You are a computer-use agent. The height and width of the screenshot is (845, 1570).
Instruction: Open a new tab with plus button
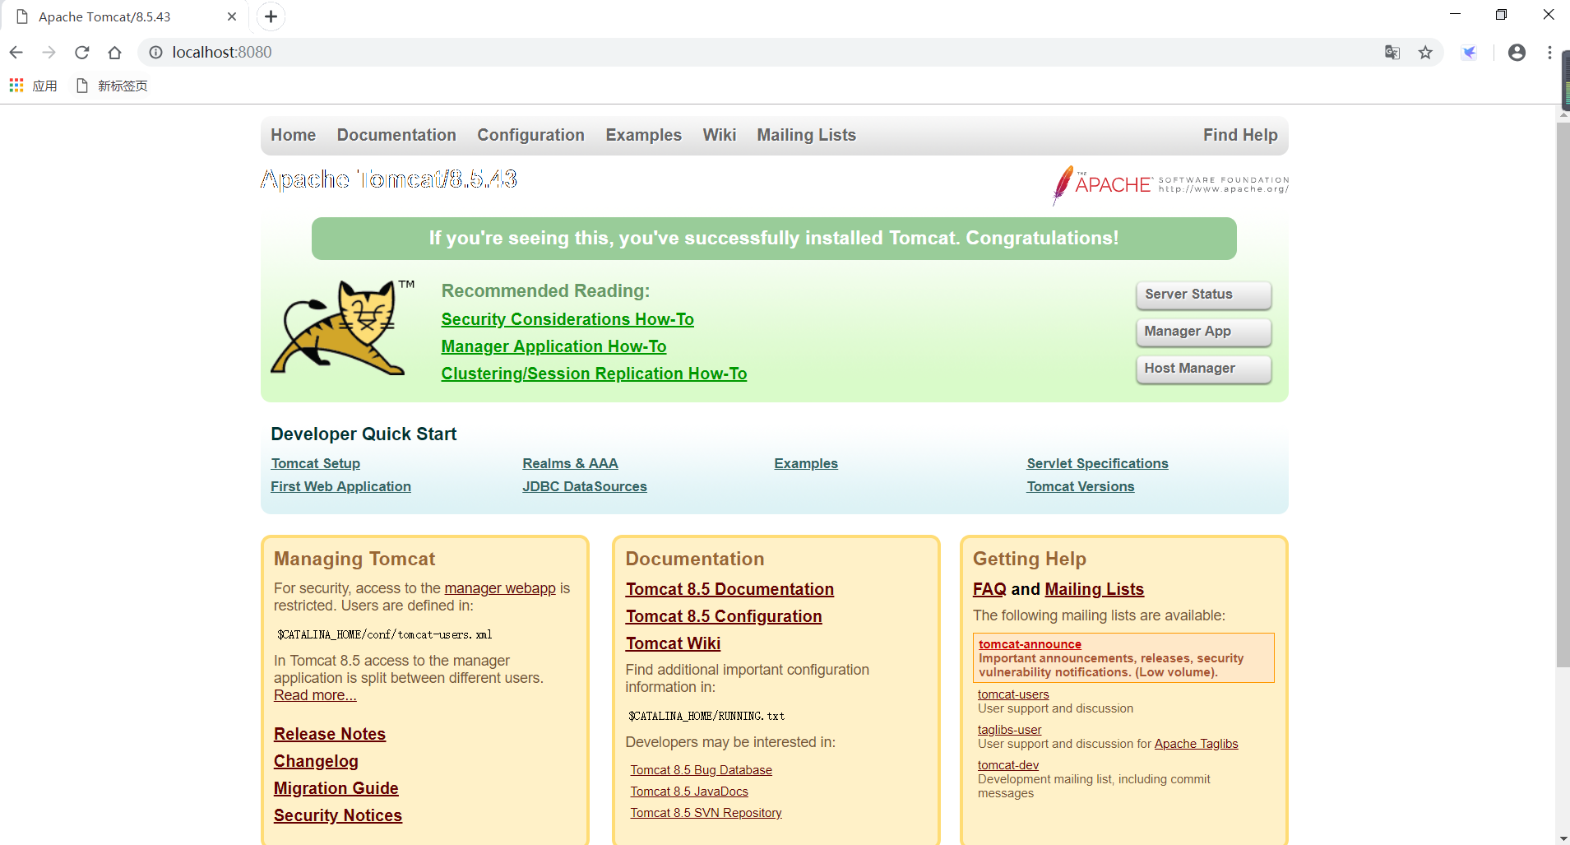click(x=271, y=16)
